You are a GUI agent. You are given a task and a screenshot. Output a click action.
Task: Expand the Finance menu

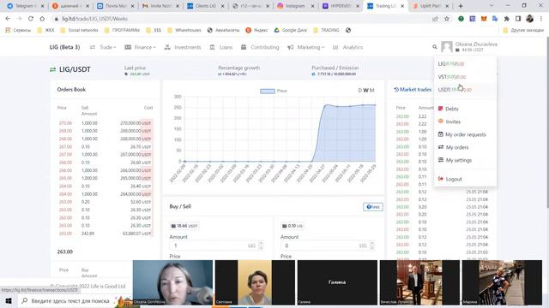140,47
